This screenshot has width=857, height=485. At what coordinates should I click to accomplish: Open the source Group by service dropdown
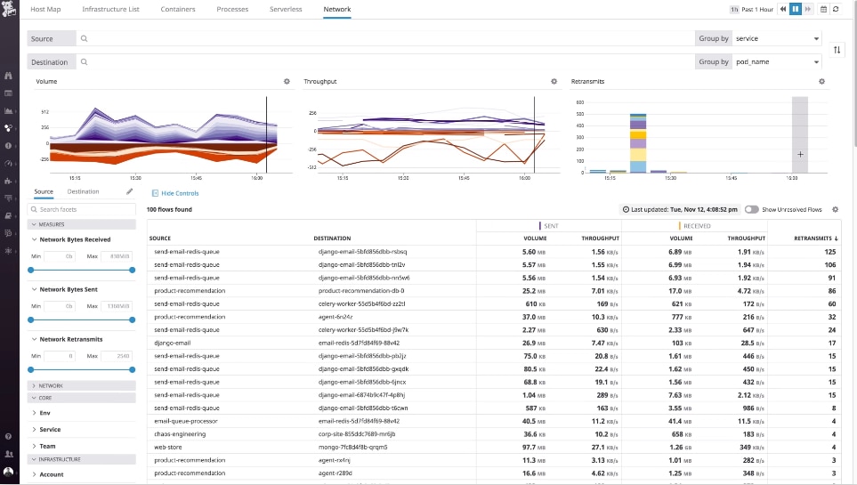(x=777, y=38)
